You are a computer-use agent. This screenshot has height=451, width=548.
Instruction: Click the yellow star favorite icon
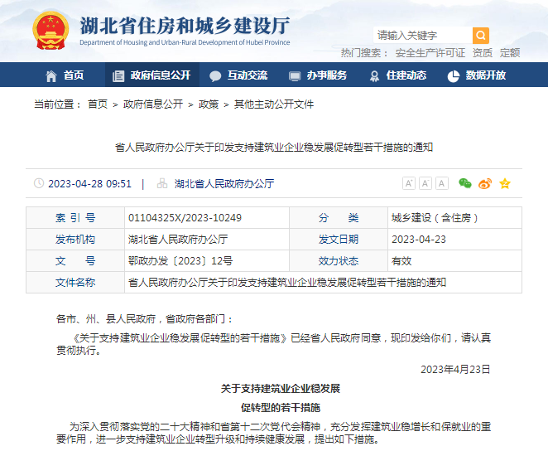tap(504, 183)
